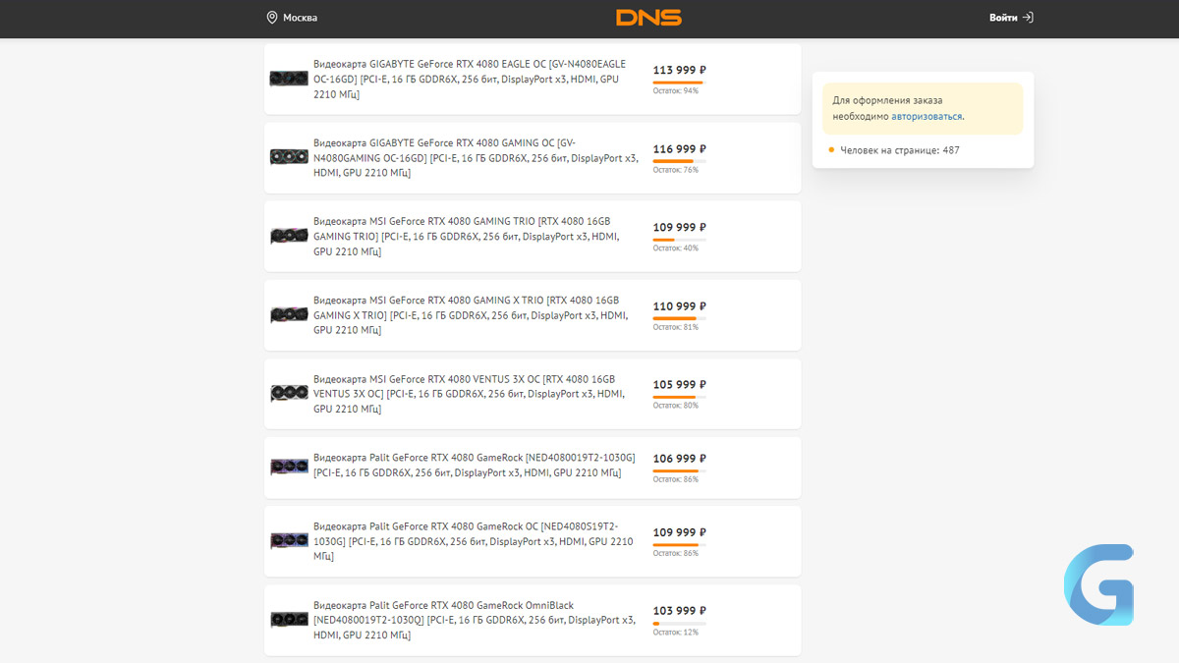Click the stock bar for Palit GameRock OC
Image resolution: width=1179 pixels, height=663 pixels.
(680, 544)
